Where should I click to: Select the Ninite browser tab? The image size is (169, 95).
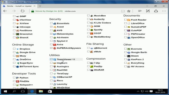19,6
